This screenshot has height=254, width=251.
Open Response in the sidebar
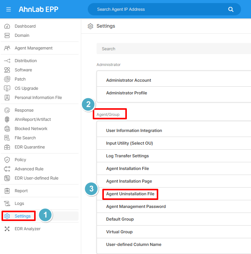click(x=24, y=111)
